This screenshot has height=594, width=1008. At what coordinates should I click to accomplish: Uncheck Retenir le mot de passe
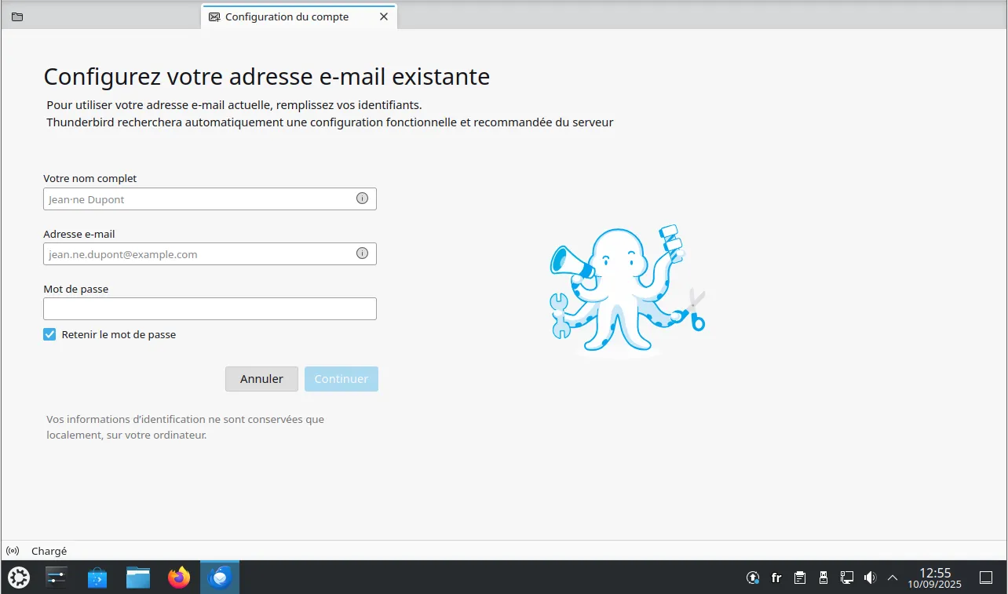(50, 334)
